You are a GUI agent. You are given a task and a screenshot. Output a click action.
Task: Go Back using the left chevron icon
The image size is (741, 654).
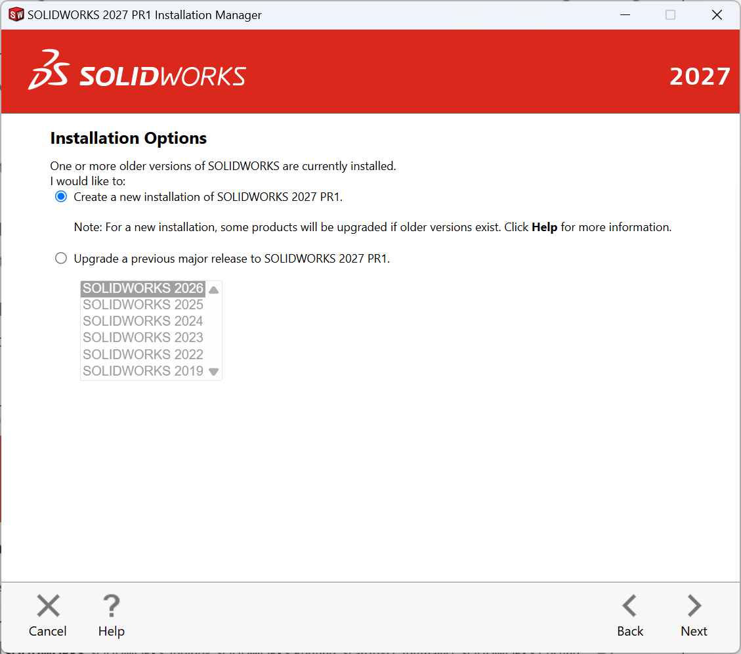coord(629,606)
